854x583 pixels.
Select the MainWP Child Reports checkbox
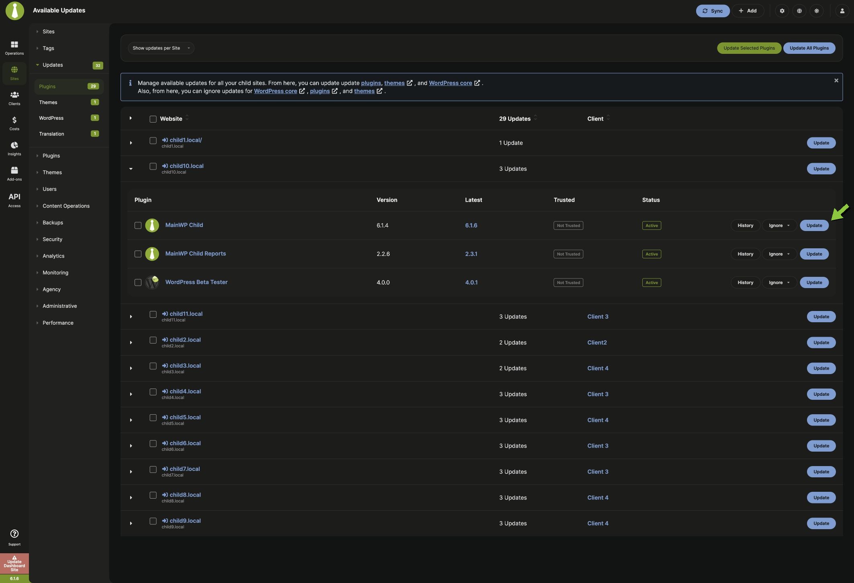[138, 254]
